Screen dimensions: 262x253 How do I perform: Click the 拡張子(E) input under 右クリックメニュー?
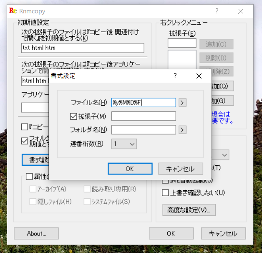(x=182, y=43)
